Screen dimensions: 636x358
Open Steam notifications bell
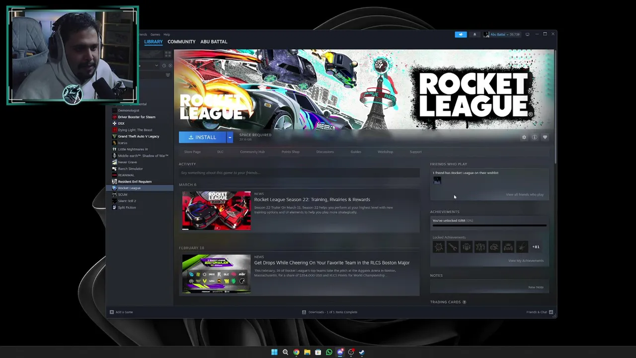[475, 34]
